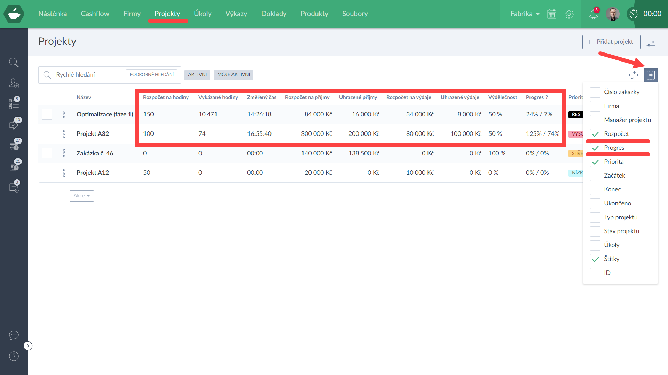Screen dimensions: 668x375
Task: Open the calendar icon in top bar
Action: point(552,14)
